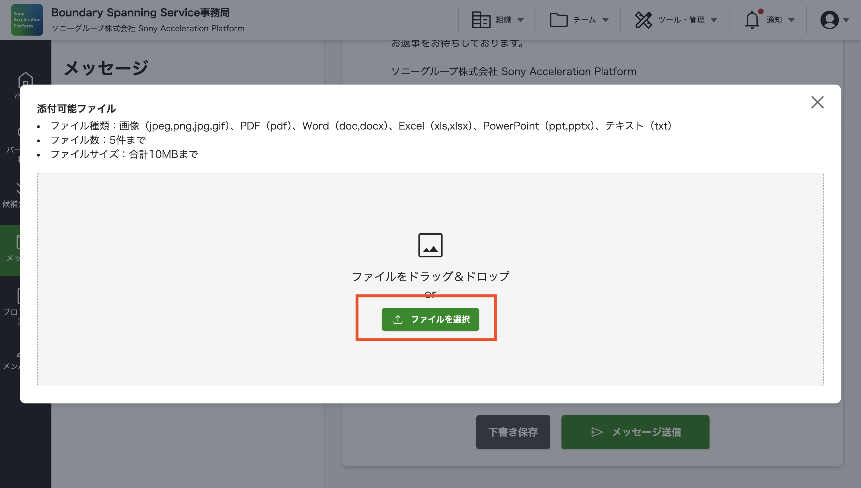Click the Sony Acceleration Platform logo

[x=27, y=20]
